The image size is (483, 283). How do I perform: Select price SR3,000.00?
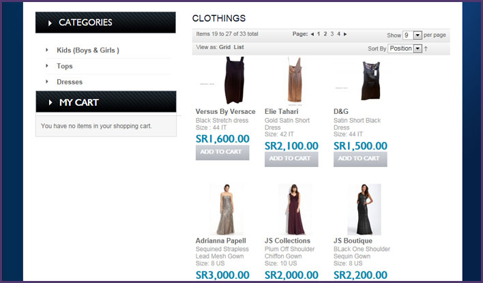click(x=222, y=275)
